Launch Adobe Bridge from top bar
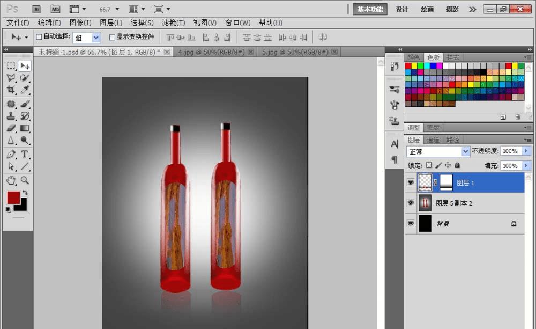 click(36, 9)
